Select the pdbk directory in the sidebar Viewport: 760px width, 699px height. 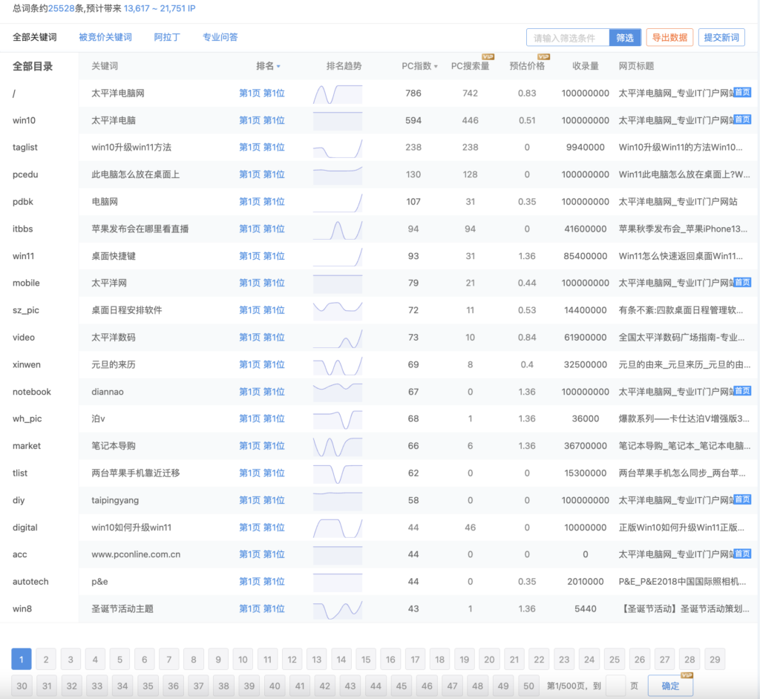[x=23, y=202]
